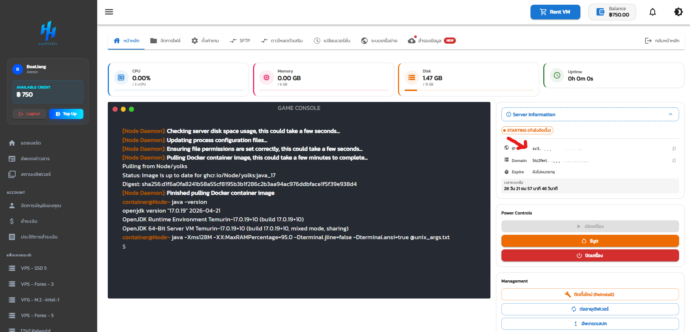The image size is (690, 332).
Task: Click the ต่ออายุเซิฟเวอร์ renew button
Action: [x=590, y=309]
